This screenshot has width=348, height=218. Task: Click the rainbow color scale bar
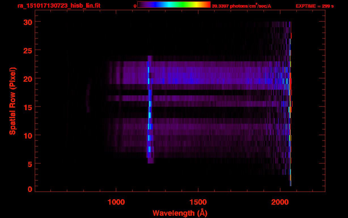[174, 5]
